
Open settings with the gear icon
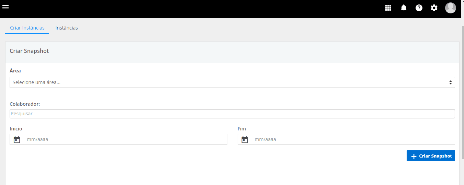click(434, 8)
